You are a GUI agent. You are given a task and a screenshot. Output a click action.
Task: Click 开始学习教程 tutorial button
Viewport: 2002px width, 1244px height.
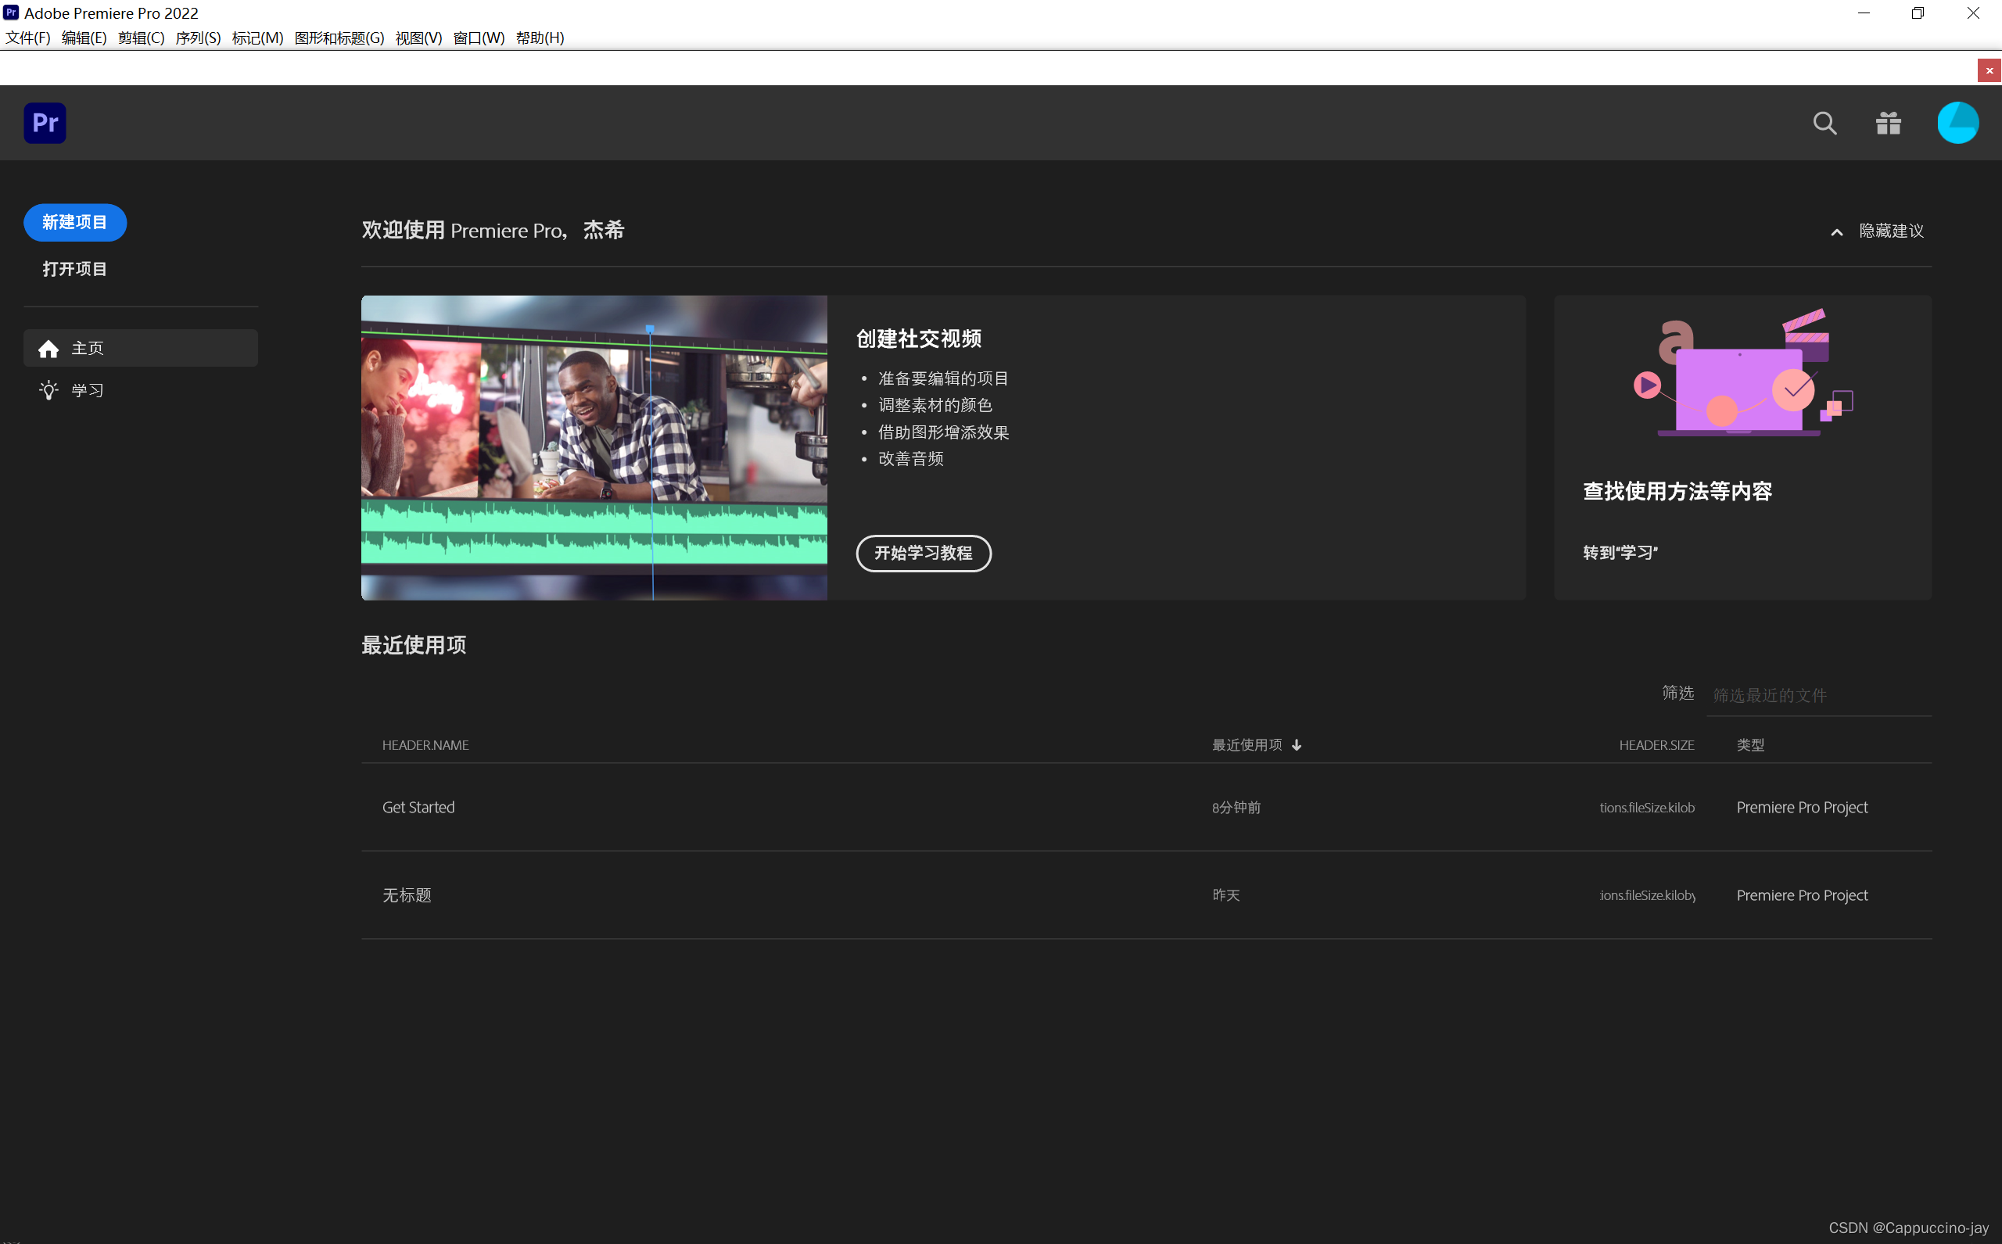(x=923, y=554)
